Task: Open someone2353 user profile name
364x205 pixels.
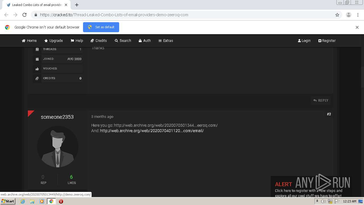Action: pos(57,117)
